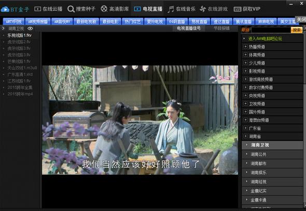Expand the 广东省 category

click(x=272, y=128)
